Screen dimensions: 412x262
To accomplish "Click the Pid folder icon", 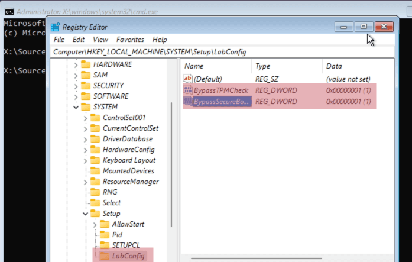I will (x=105, y=235).
